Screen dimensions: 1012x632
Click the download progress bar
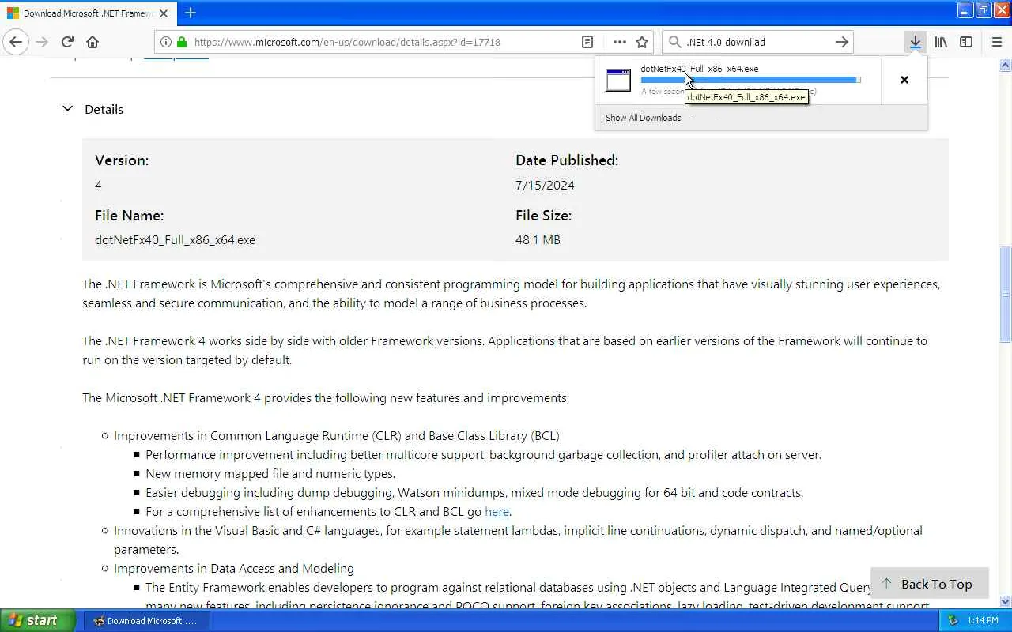750,80
